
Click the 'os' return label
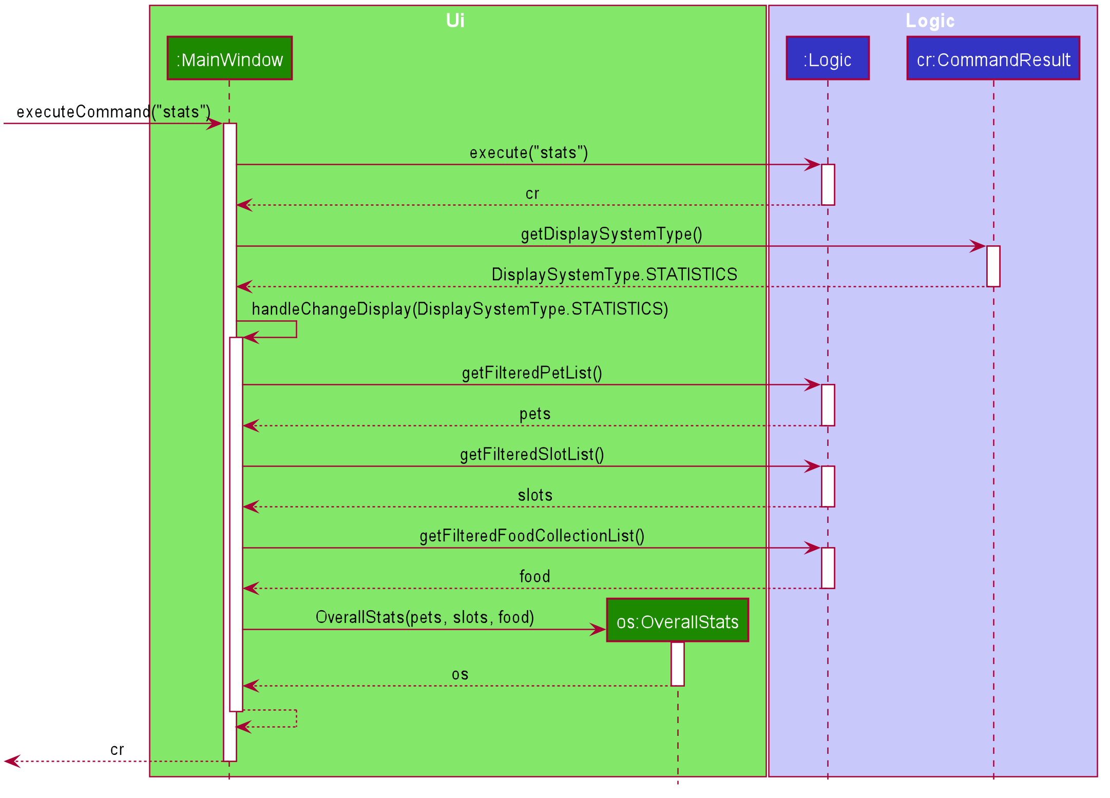[460, 675]
